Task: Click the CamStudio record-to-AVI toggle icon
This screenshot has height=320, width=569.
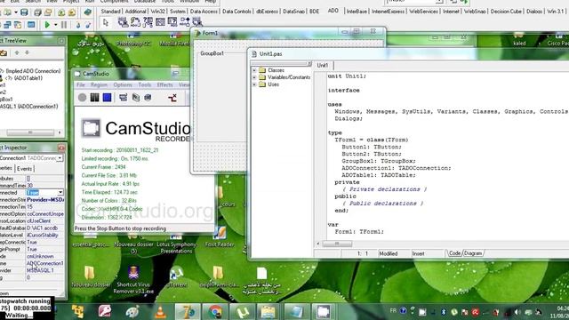Action: click(136, 97)
